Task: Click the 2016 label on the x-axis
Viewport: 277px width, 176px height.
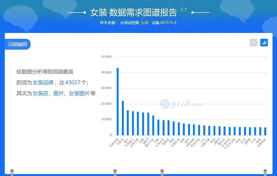Action: (248, 139)
